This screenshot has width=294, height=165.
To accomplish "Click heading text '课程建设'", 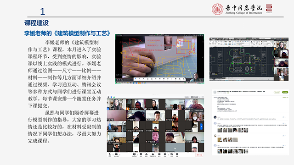I will click(x=36, y=23).
